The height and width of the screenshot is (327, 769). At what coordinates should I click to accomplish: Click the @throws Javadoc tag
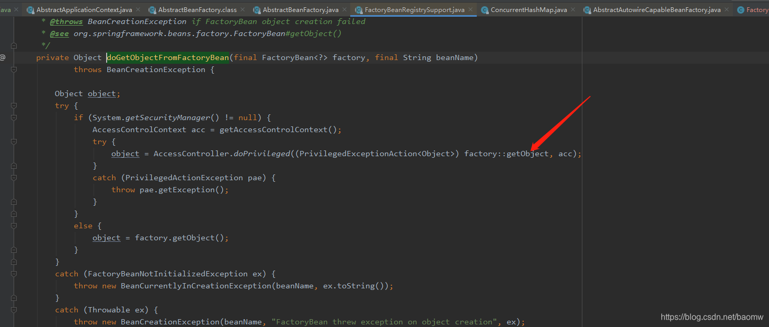click(66, 21)
